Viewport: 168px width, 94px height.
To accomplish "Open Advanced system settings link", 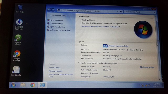I will tap(60, 30).
